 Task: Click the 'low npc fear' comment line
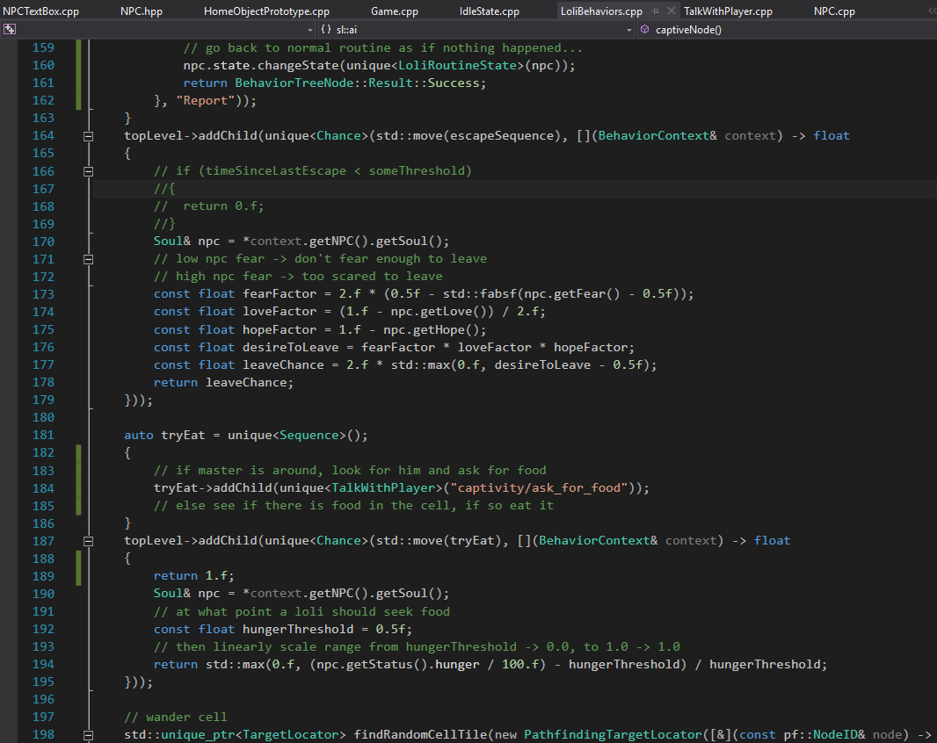coord(320,259)
